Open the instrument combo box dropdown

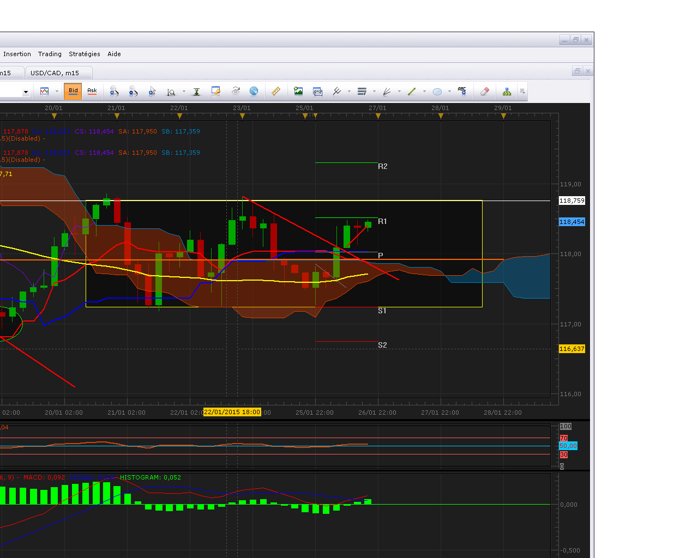[x=26, y=92]
